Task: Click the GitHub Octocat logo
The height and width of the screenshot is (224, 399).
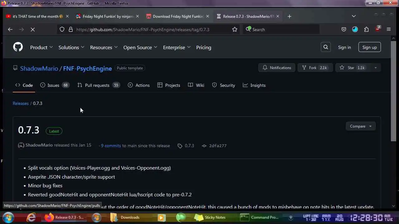Action: point(18,47)
